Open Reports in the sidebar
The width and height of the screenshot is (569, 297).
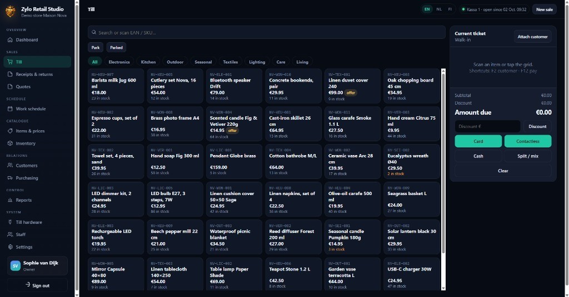click(37, 200)
